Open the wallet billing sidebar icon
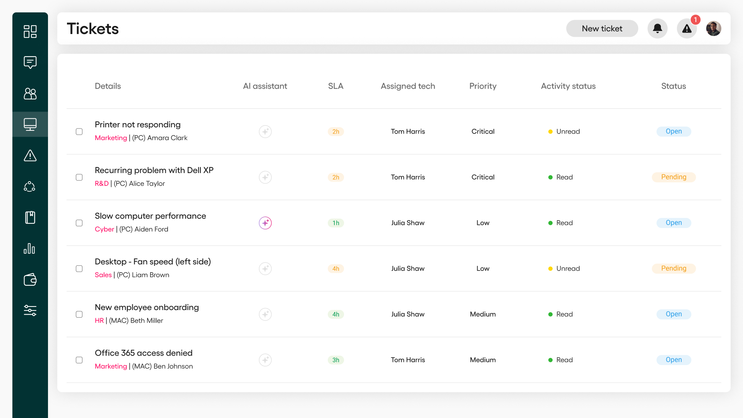The image size is (743, 418). [30, 279]
